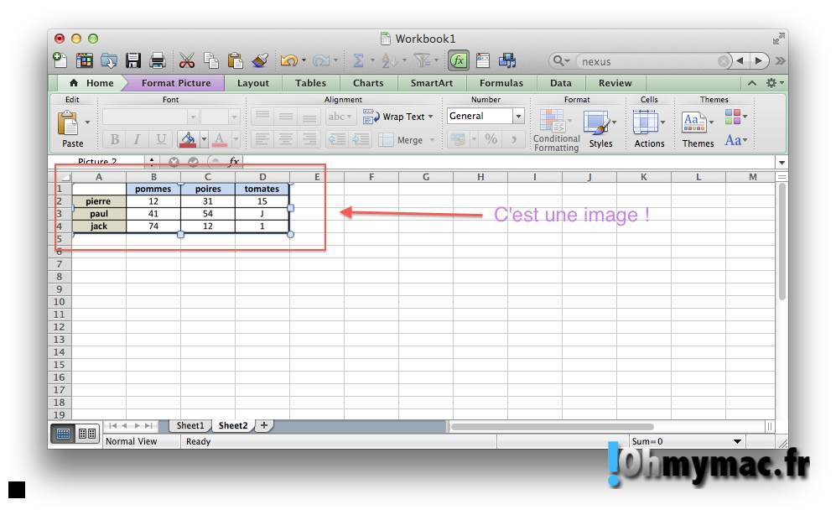This screenshot has width=836, height=515.
Task: Click the Format Painter brush icon
Action: point(259,60)
